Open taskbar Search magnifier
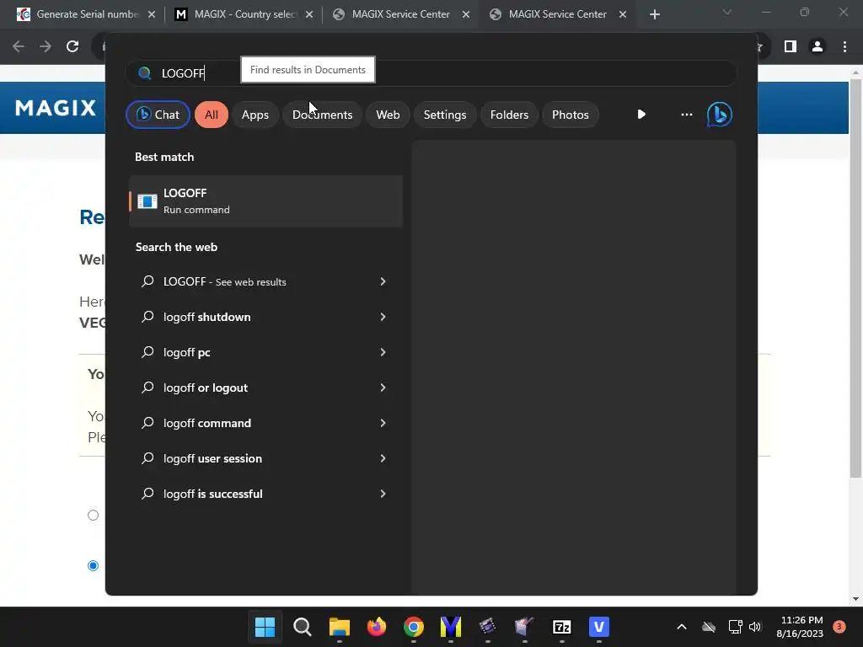 (x=303, y=627)
